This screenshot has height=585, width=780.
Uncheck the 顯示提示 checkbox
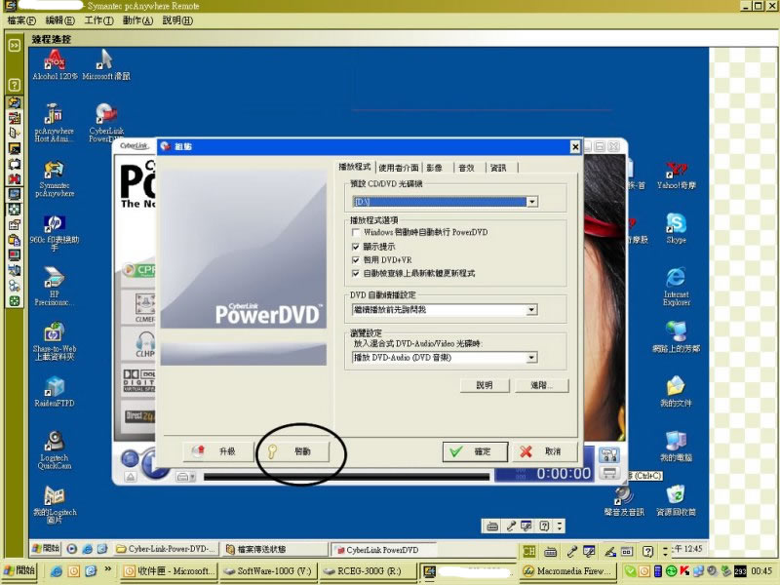click(356, 247)
